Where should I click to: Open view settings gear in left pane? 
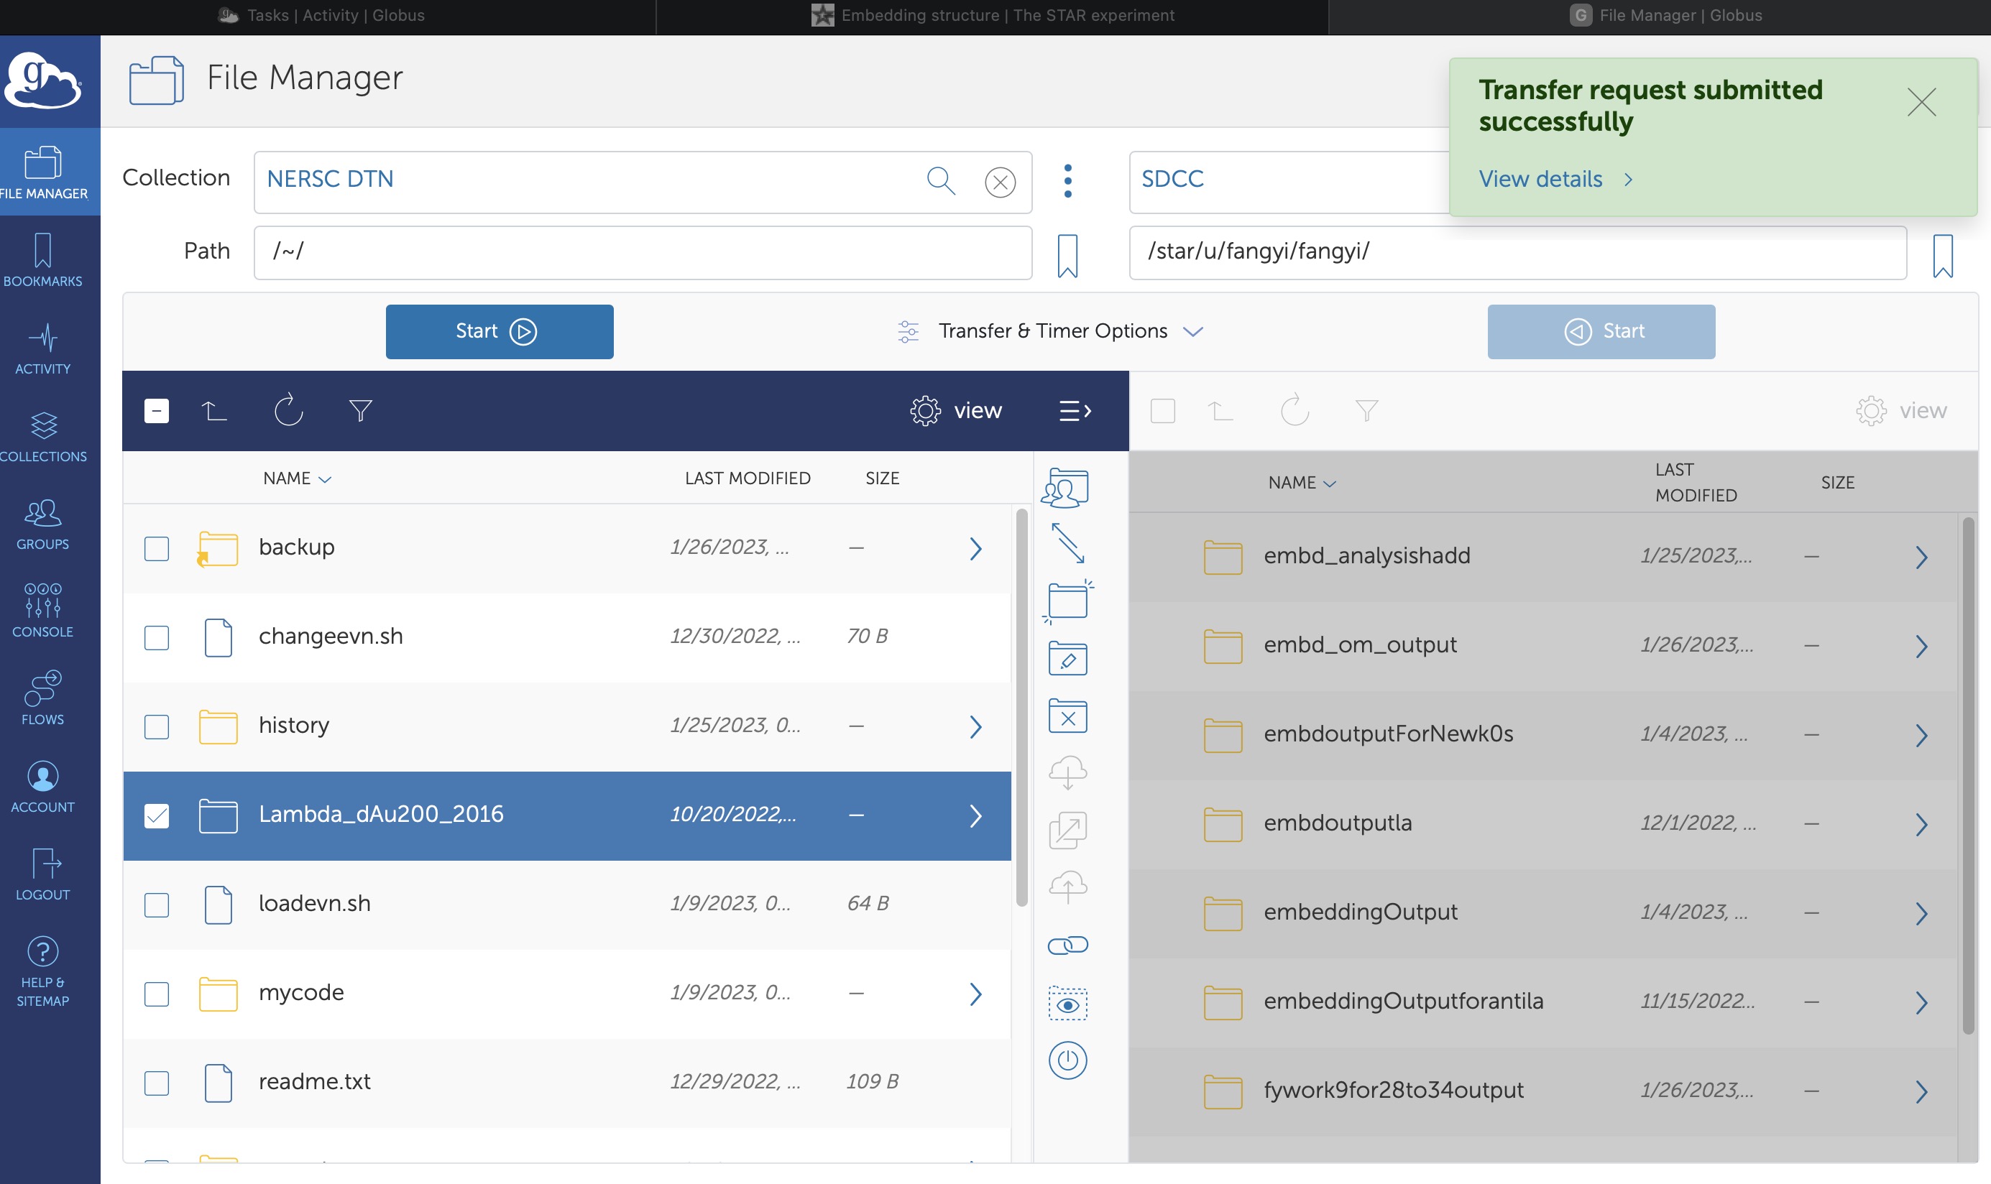coord(956,410)
